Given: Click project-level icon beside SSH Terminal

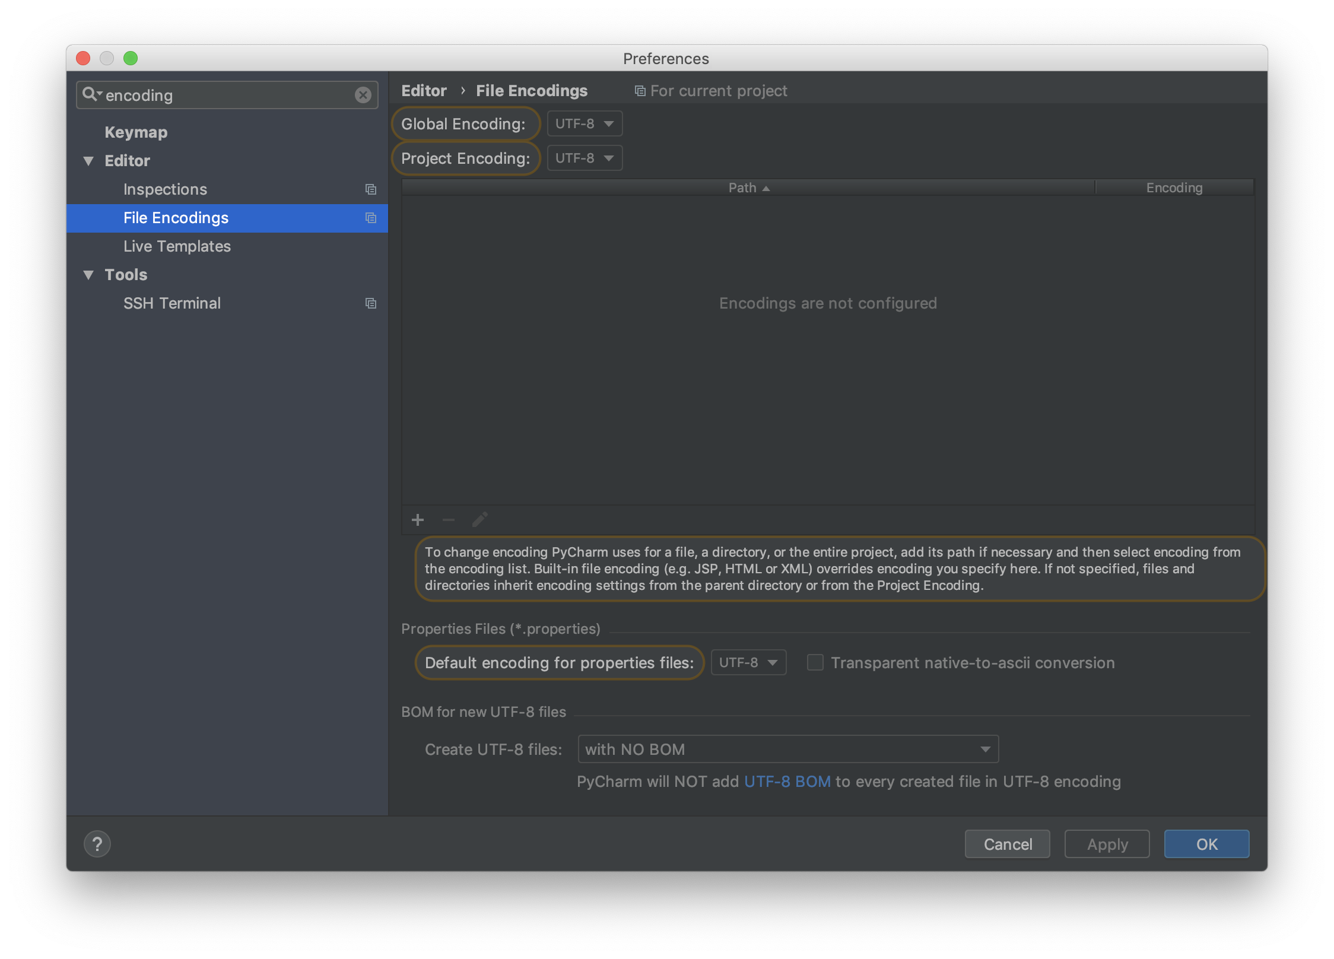Looking at the screenshot, I should (x=371, y=303).
